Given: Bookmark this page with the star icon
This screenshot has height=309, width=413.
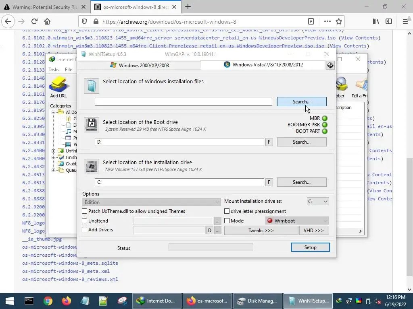Looking at the screenshot, I should click(x=339, y=22).
